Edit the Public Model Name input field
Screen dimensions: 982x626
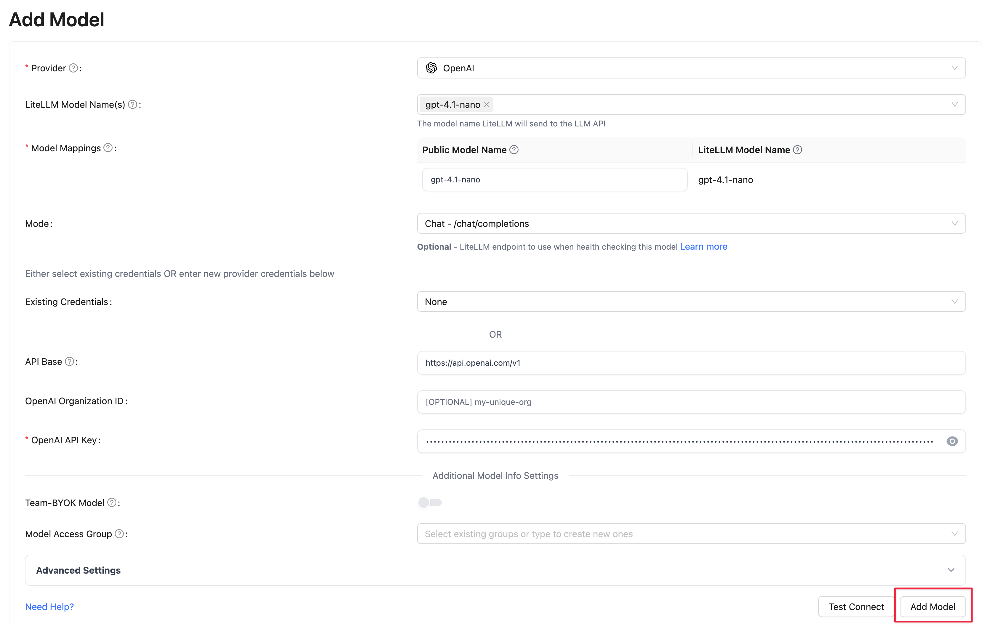(555, 180)
